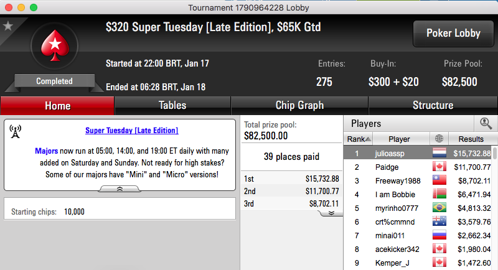This screenshot has height=270, width=498.
Task: Click julioassp's Netherlands flag icon
Action: point(439,153)
